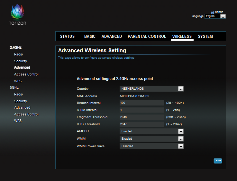Image resolution: width=237 pixels, height=181 pixels.
Task: Click the Advanced Wireless Setting heading
Action: point(92,50)
